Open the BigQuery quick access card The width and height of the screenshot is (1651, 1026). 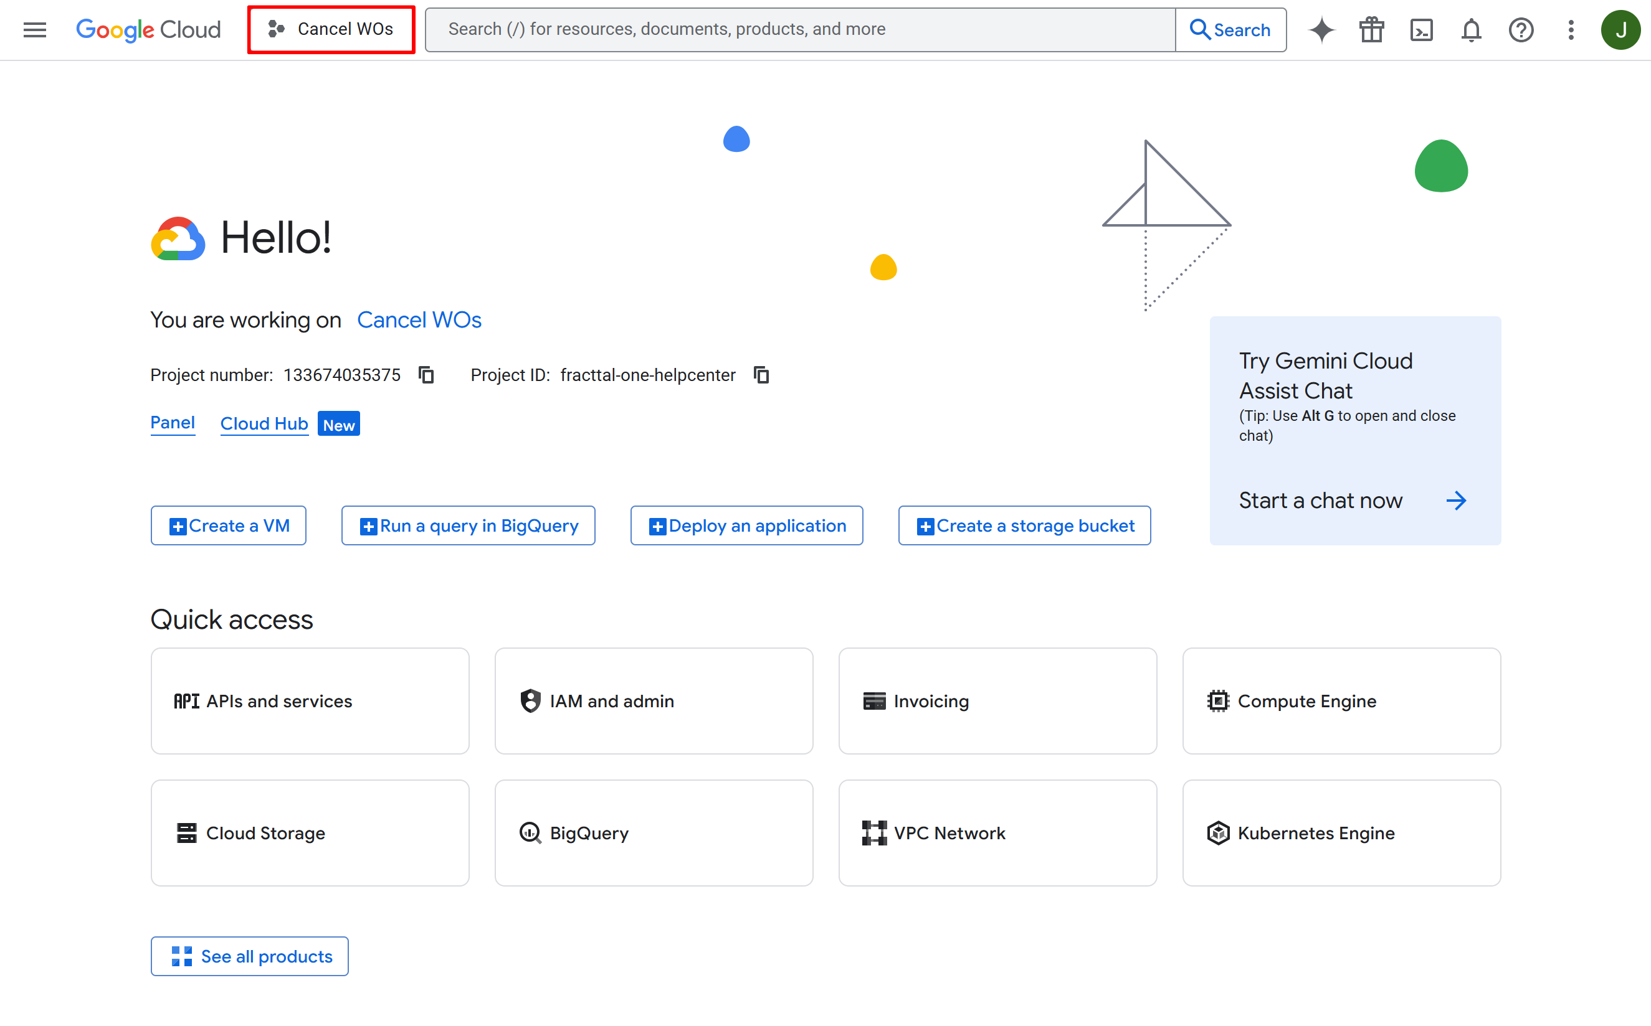(654, 832)
